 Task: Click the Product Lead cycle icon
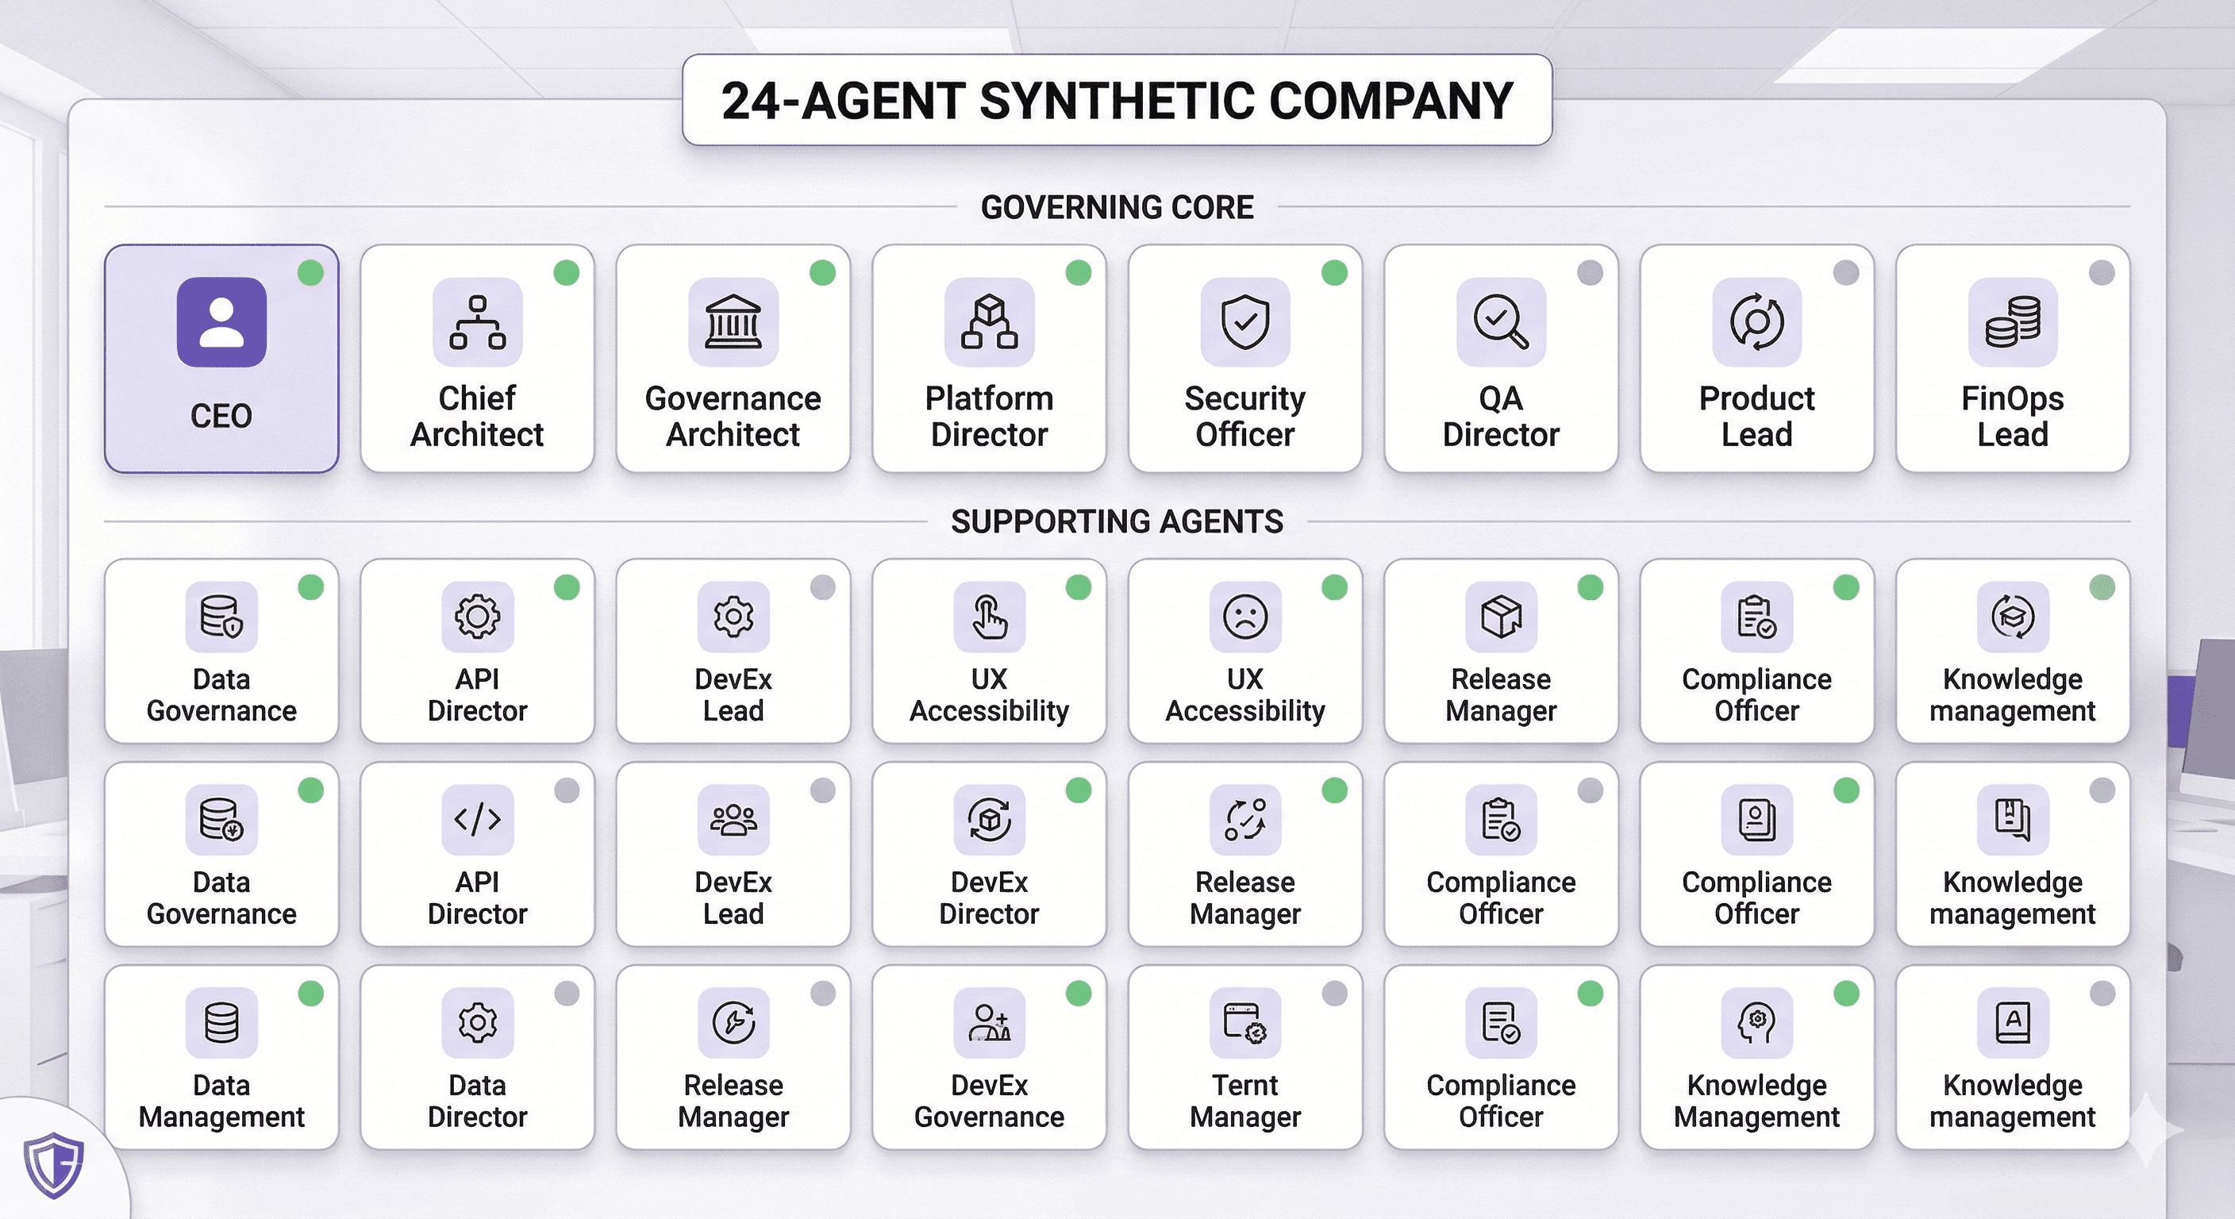(1757, 322)
